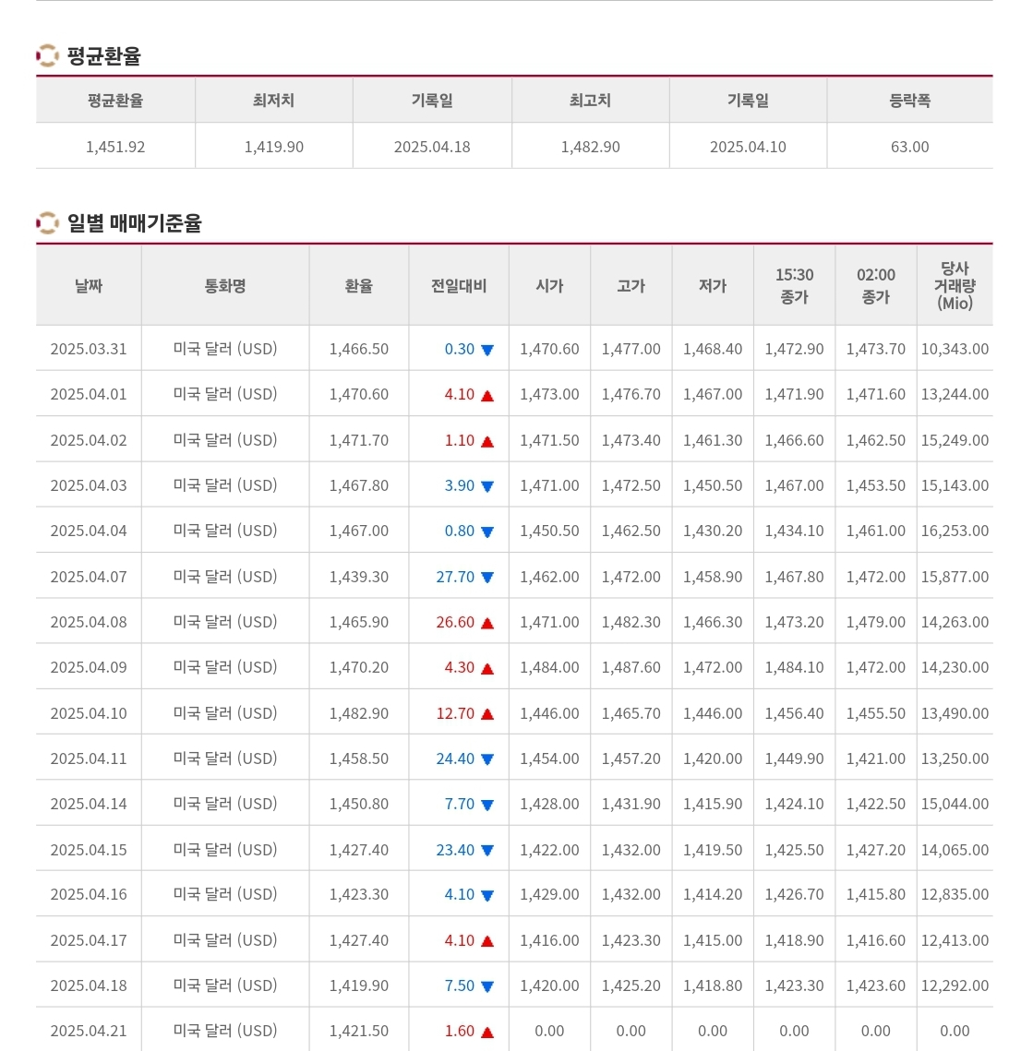Select the fluctuation value 63.00
This screenshot has height=1051, width=1009.
910,147
